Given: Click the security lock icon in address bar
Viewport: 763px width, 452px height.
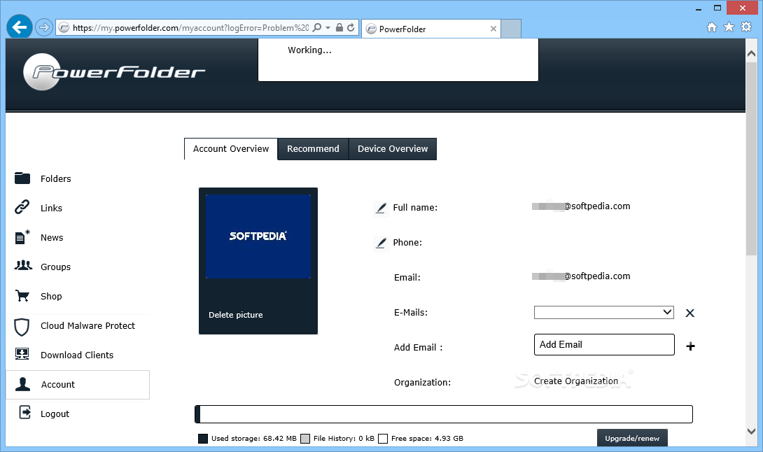Looking at the screenshot, I should pyautogui.click(x=339, y=28).
